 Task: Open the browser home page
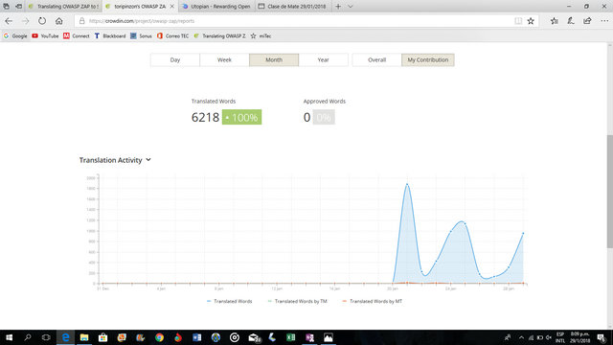pos(58,21)
